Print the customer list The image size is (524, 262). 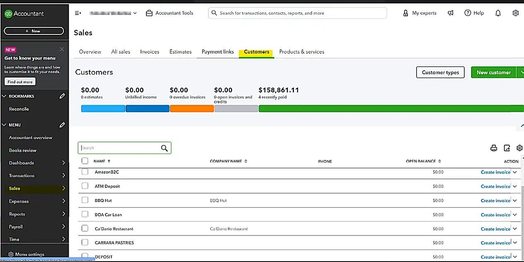(493, 148)
